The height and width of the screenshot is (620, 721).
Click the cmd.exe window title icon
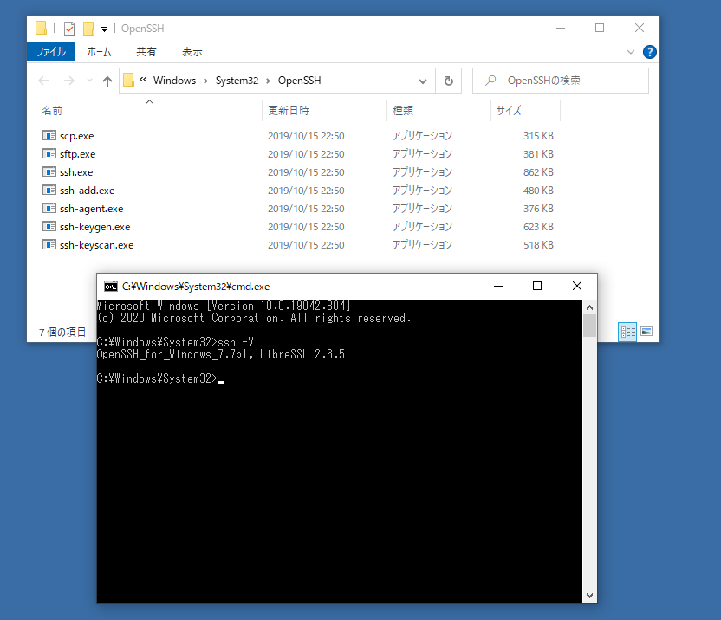coord(111,286)
